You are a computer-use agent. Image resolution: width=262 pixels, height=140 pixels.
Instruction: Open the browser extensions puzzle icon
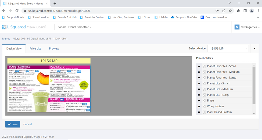coord(238,11)
